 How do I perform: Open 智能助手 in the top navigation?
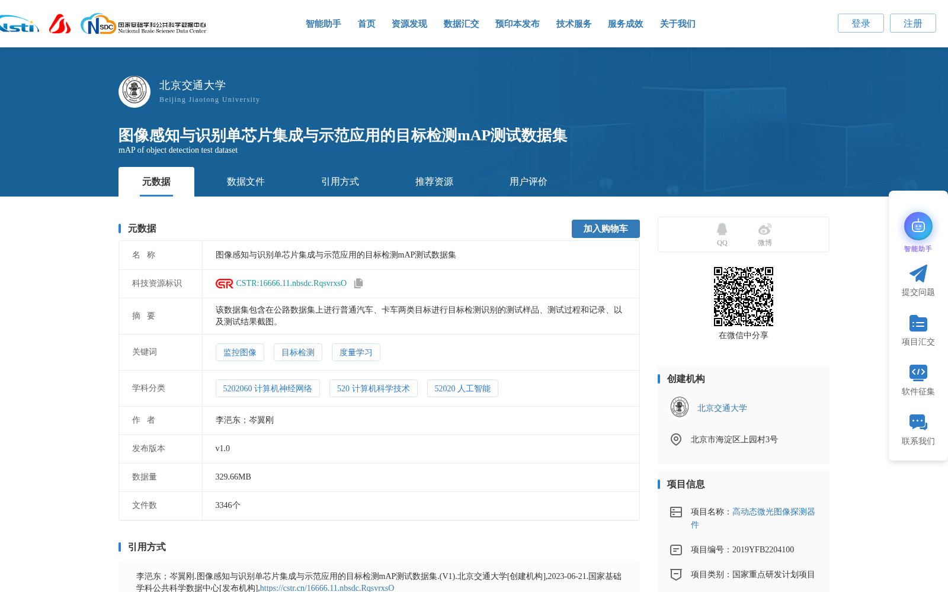(x=324, y=24)
